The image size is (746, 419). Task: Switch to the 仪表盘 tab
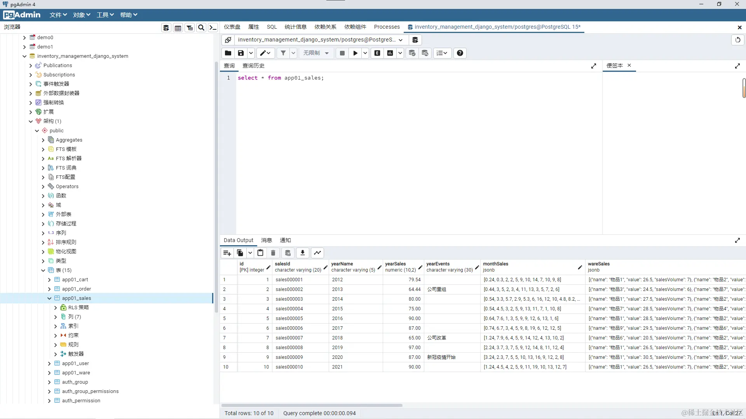click(x=232, y=27)
